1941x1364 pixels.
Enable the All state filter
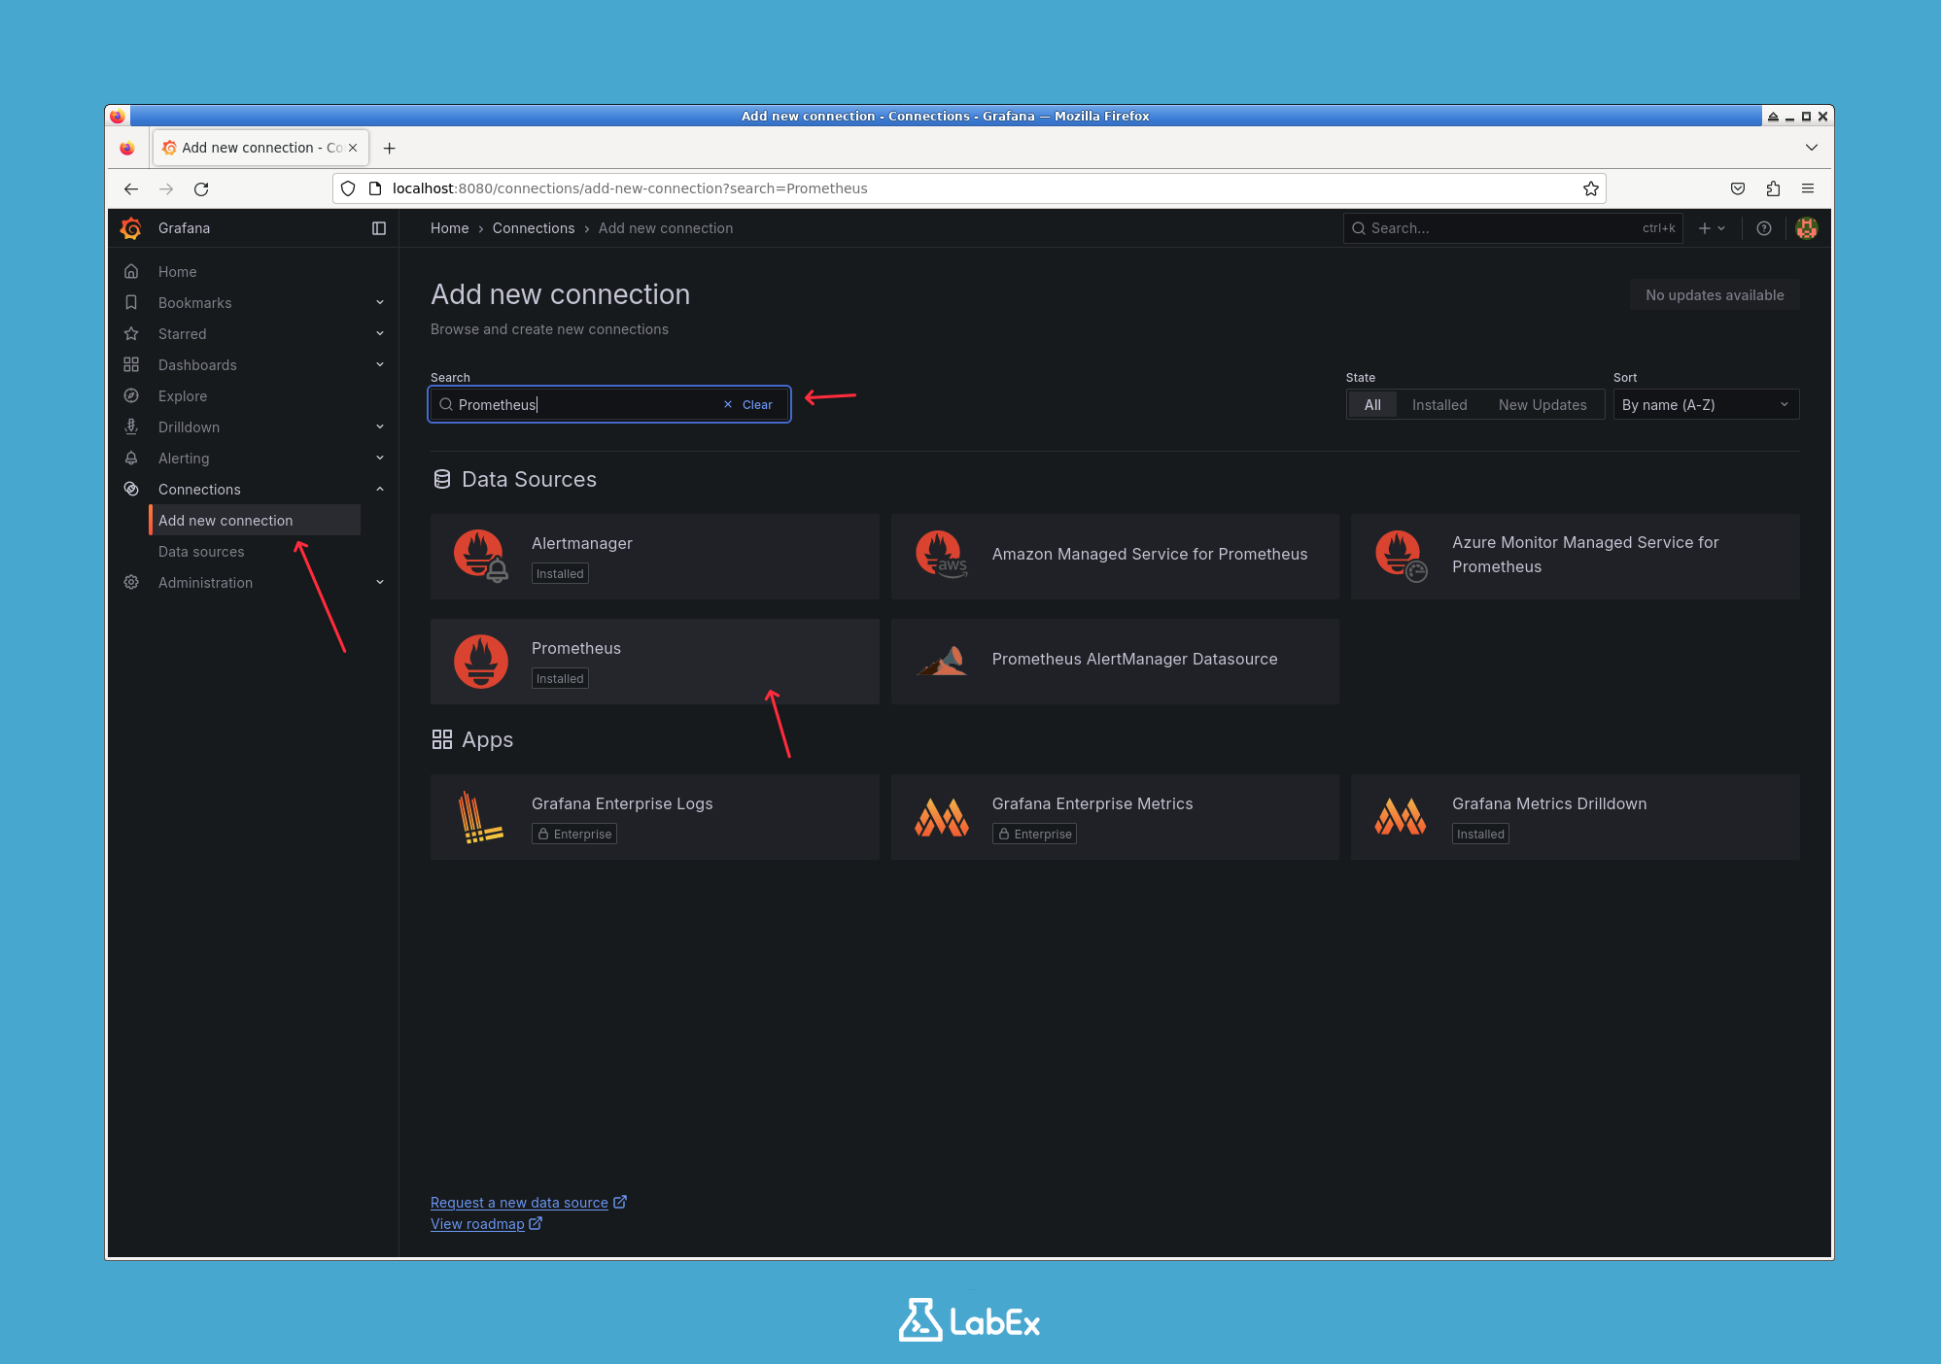point(1371,404)
